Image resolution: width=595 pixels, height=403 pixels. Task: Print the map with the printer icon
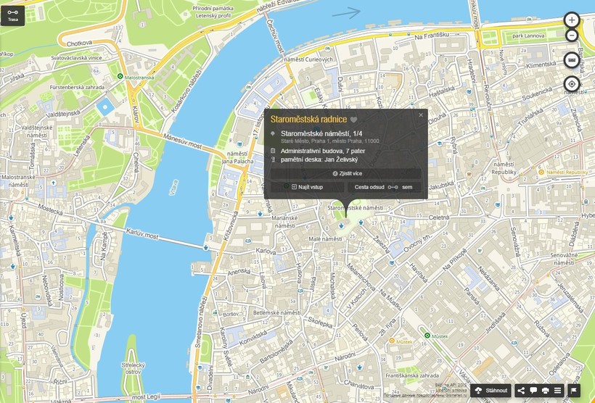[x=545, y=391]
